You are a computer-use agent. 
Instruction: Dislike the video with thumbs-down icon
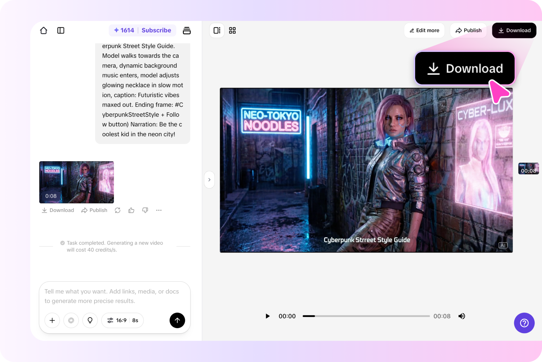[x=145, y=210]
